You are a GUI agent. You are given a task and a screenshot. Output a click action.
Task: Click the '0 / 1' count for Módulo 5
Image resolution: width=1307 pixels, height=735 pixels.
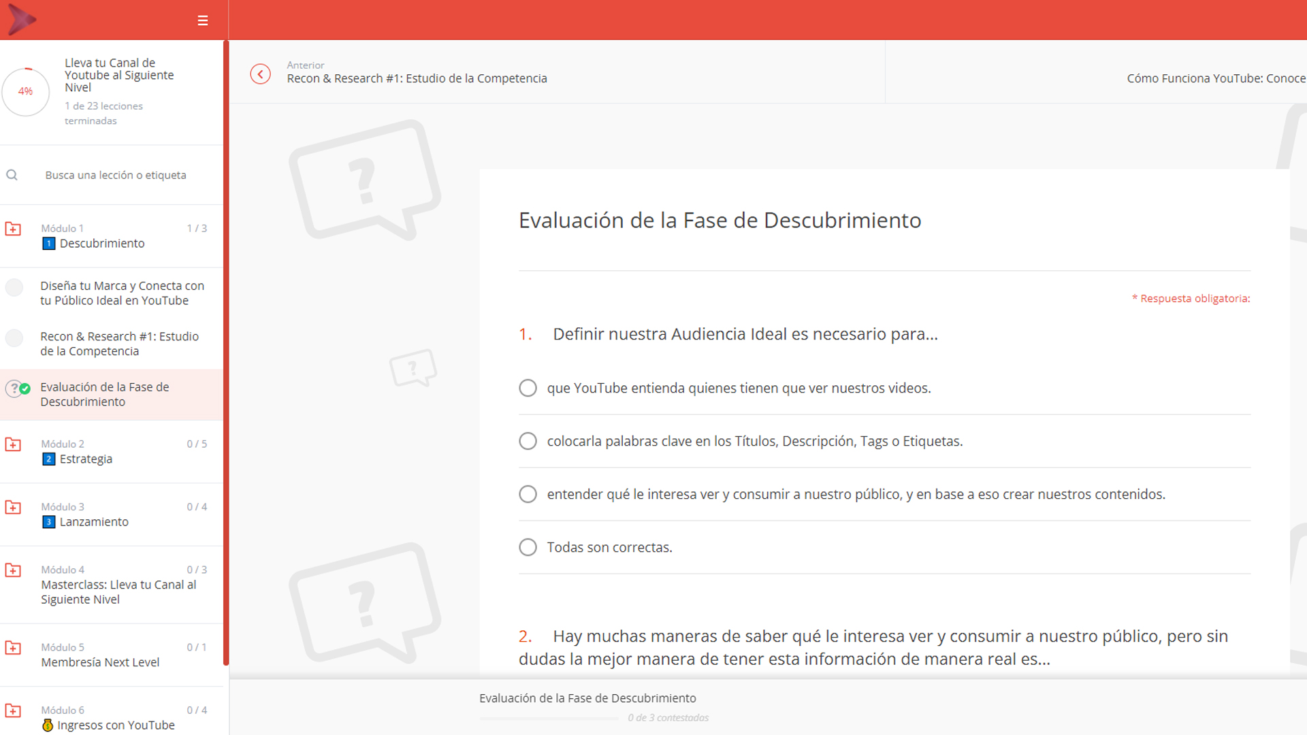coord(197,648)
